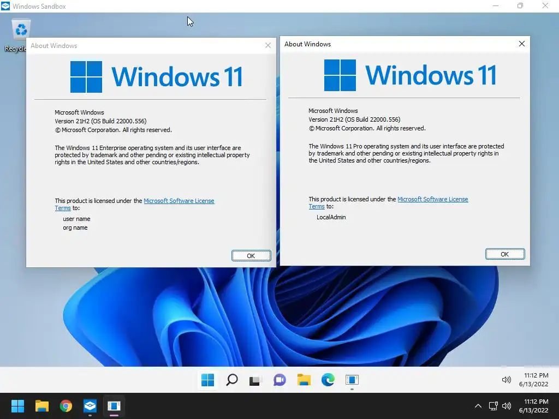Open License Terms link in Enterprise dialog
Screen dimensions: 559x419
pos(179,201)
